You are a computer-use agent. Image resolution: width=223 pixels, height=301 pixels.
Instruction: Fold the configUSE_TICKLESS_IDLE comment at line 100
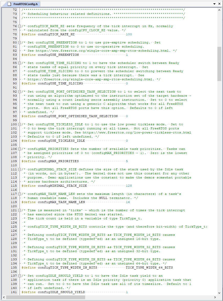point(20,125)
